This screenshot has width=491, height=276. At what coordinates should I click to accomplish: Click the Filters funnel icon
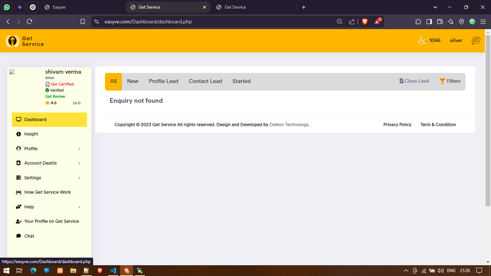coord(442,81)
